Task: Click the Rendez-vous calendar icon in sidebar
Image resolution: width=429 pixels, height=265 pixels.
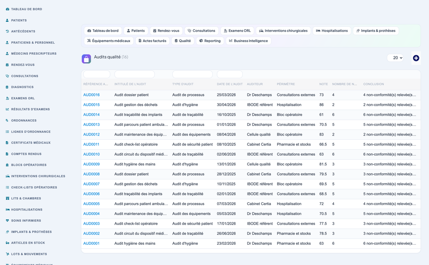Action: (x=8, y=65)
